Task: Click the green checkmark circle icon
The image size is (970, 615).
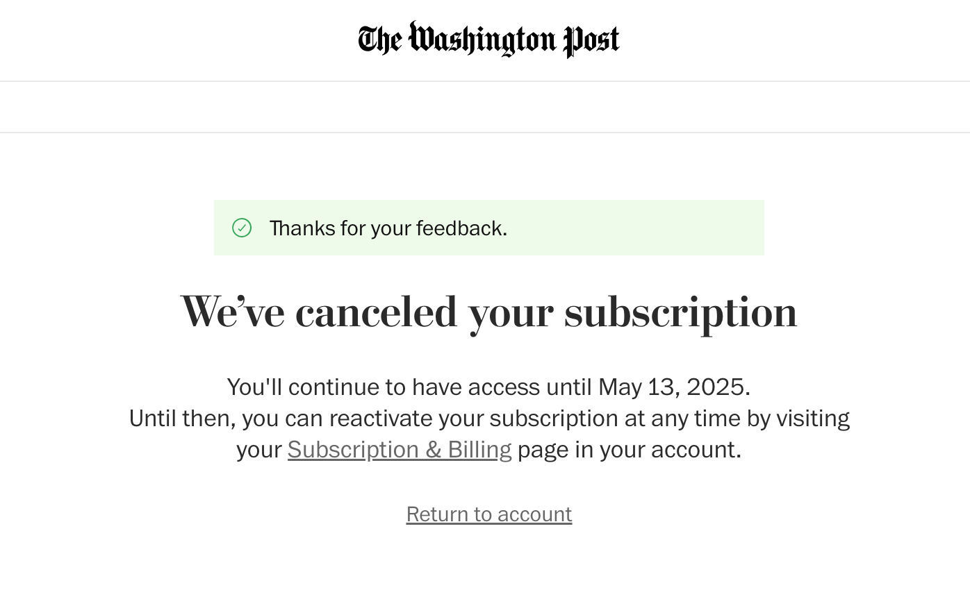Action: pyautogui.click(x=242, y=228)
